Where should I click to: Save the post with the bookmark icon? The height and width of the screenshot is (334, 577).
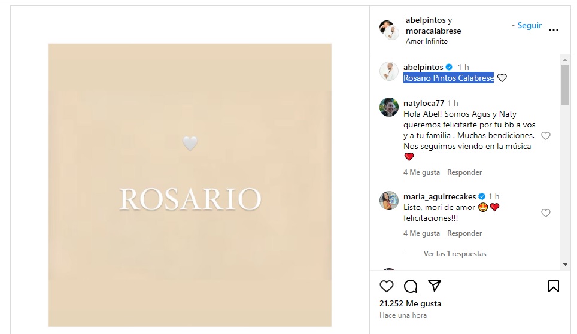click(554, 286)
